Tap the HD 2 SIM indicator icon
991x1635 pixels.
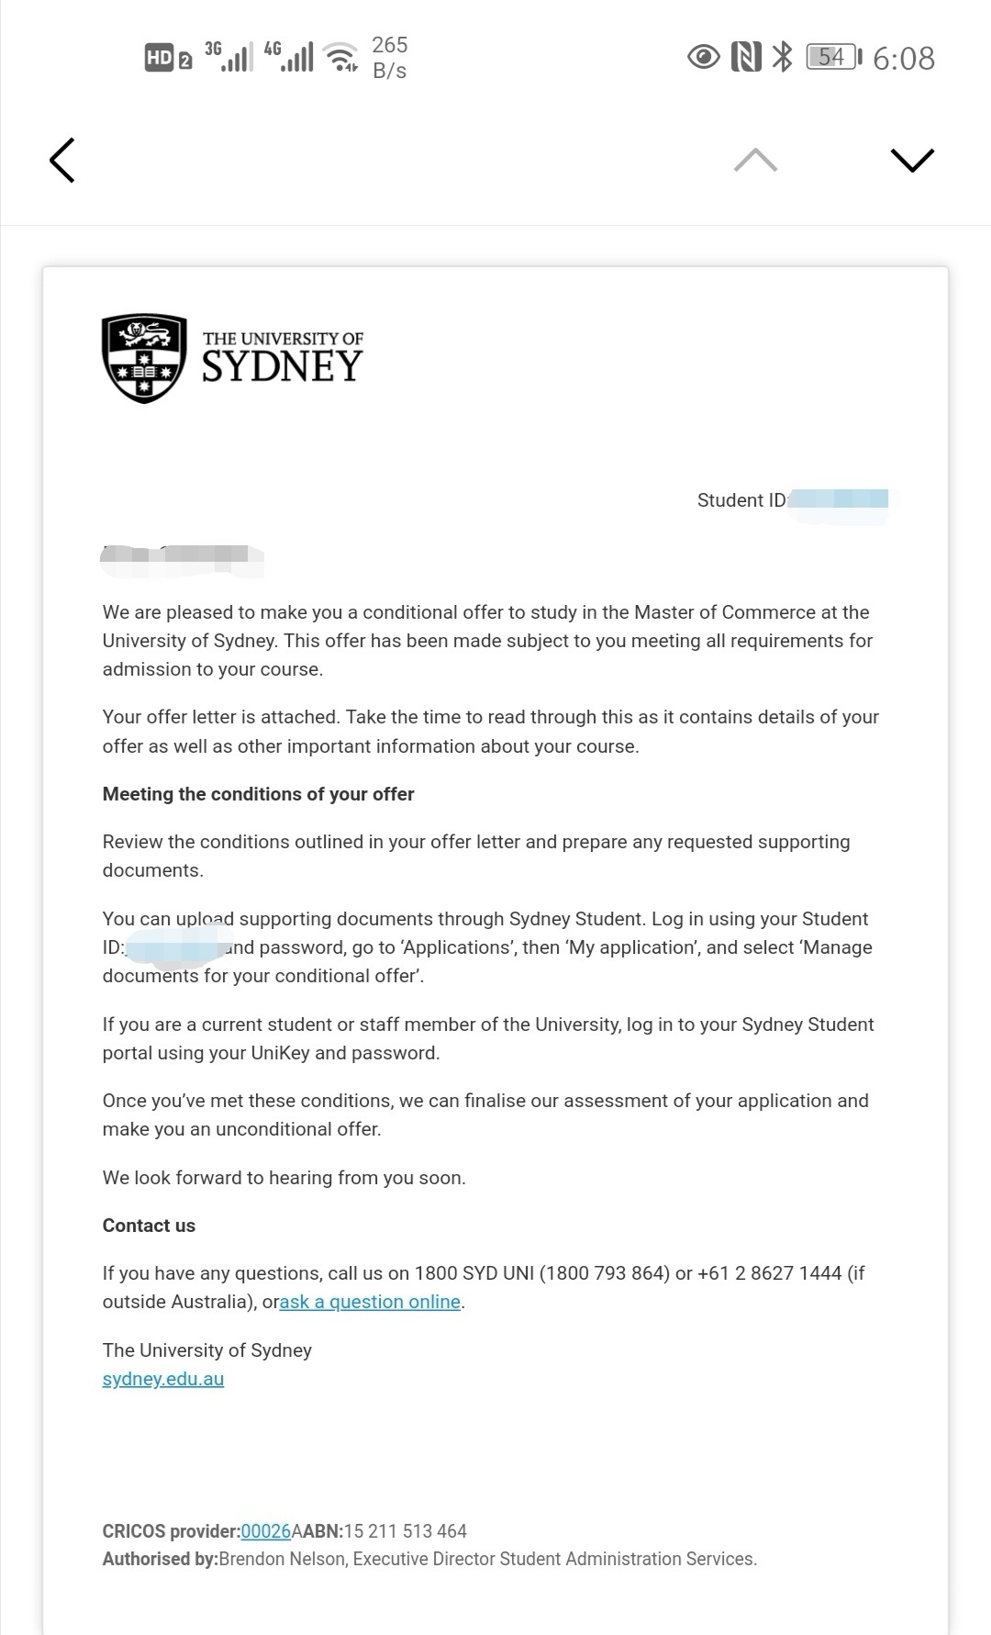point(168,59)
